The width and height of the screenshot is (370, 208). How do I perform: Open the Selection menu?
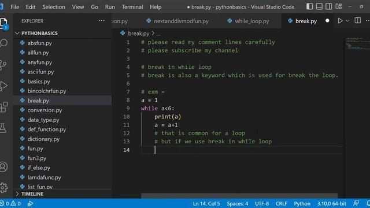click(54, 7)
